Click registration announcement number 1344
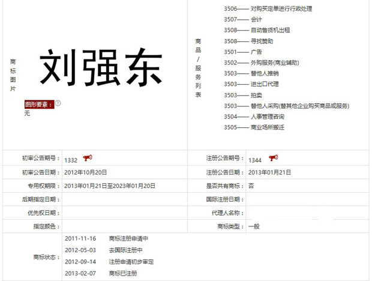 [255, 160]
